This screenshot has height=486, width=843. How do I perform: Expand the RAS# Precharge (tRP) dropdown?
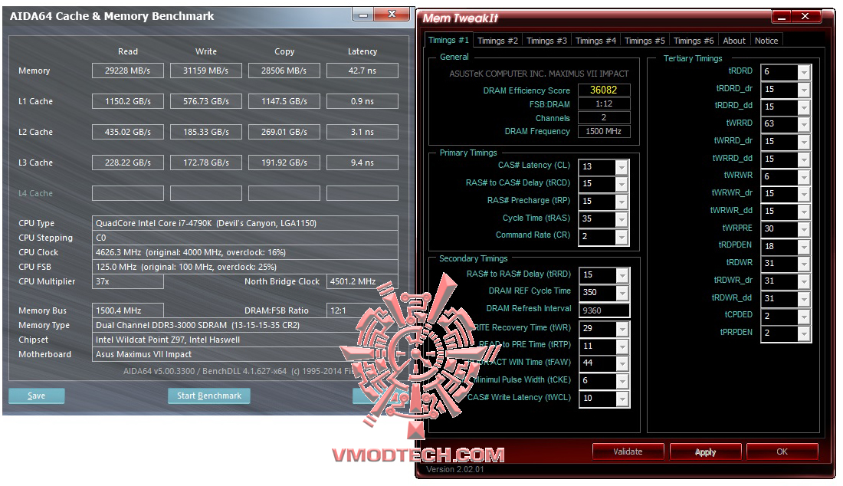click(622, 202)
